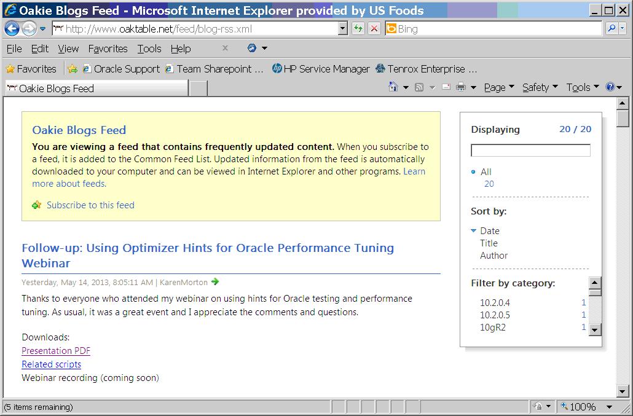Click page scrollbar up arrow
The width and height of the screenshot is (633, 416).
(x=623, y=103)
